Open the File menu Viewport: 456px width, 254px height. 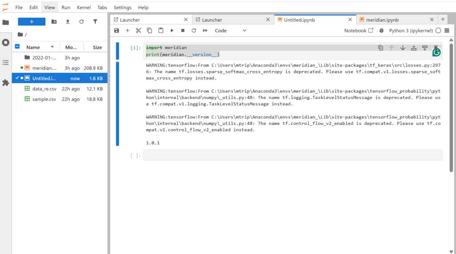[19, 7]
